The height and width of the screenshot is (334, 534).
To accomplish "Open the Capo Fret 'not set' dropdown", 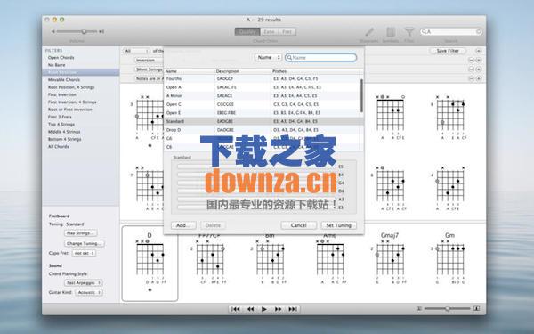I will click(x=84, y=253).
